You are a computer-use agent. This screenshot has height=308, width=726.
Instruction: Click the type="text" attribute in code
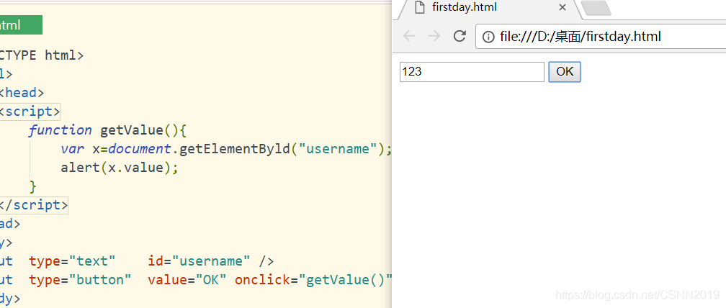(x=72, y=261)
